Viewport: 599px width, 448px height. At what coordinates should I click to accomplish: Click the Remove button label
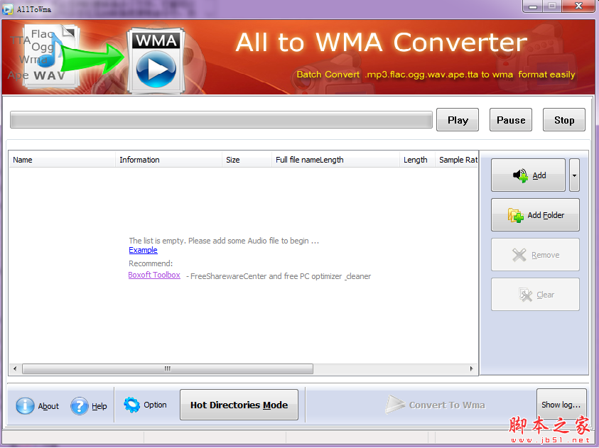point(545,255)
